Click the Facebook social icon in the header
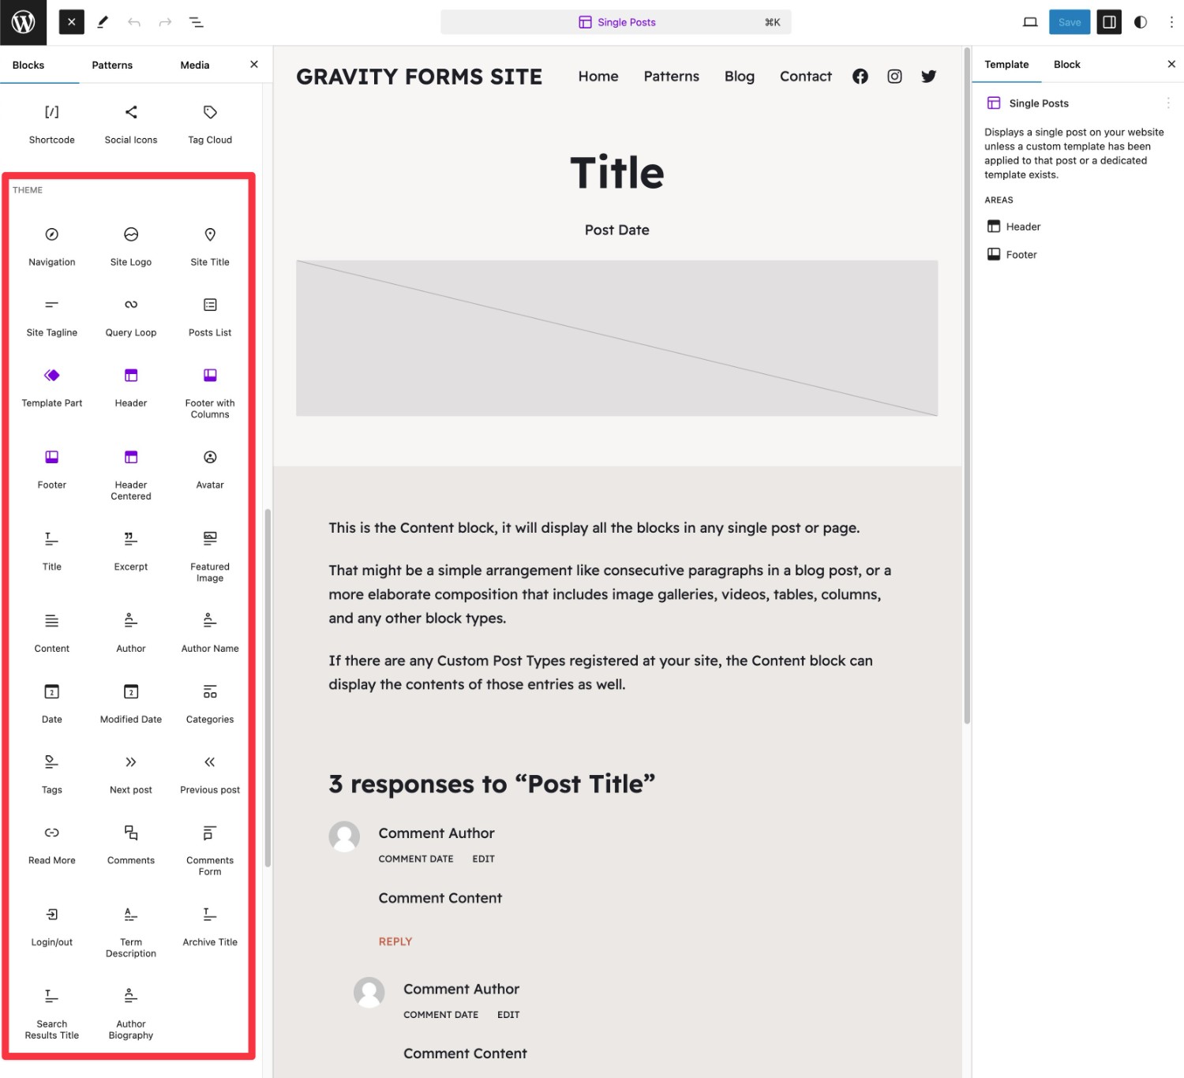The width and height of the screenshot is (1184, 1078). (x=860, y=77)
